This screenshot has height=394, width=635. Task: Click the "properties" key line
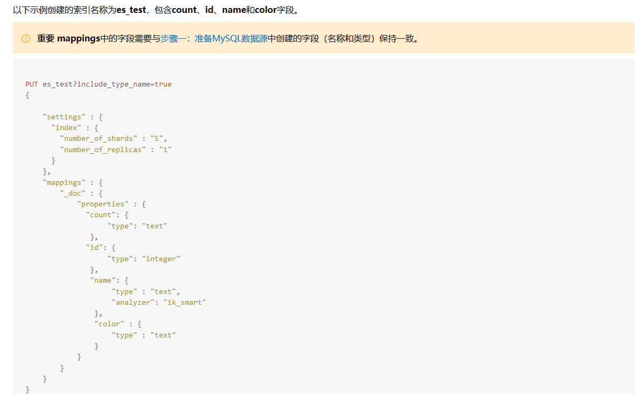[111, 204]
